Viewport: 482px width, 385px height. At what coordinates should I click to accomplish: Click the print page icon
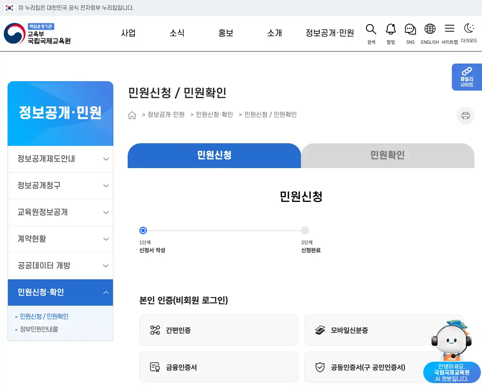coord(465,115)
